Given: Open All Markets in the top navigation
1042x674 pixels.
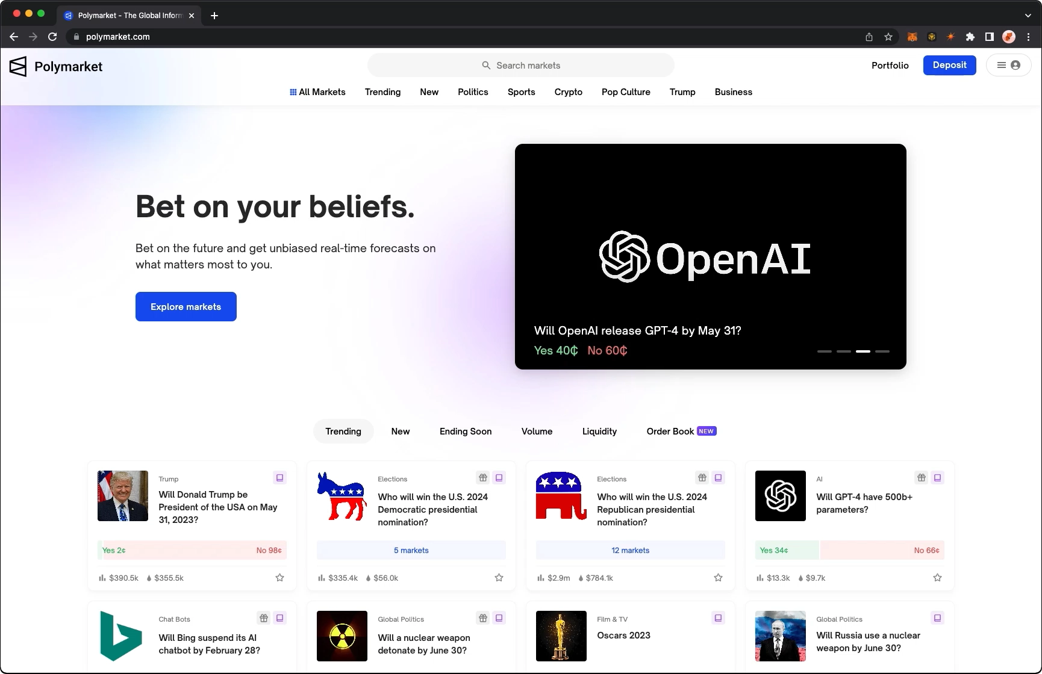Looking at the screenshot, I should [317, 92].
